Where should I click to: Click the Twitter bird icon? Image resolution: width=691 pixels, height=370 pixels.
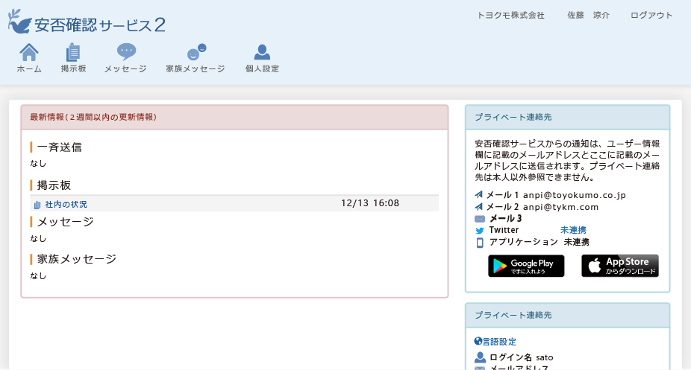pos(480,230)
